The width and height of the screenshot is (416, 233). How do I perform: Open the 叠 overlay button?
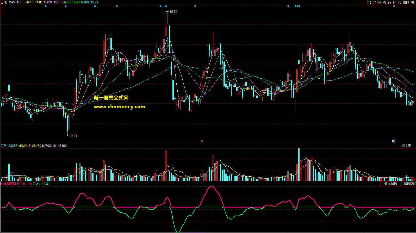(384, 2)
